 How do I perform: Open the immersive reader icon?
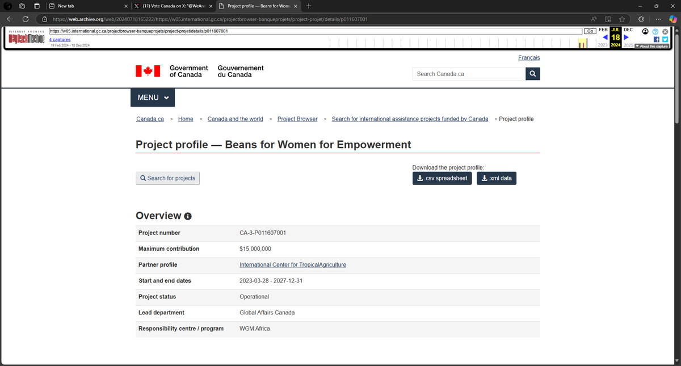point(608,19)
